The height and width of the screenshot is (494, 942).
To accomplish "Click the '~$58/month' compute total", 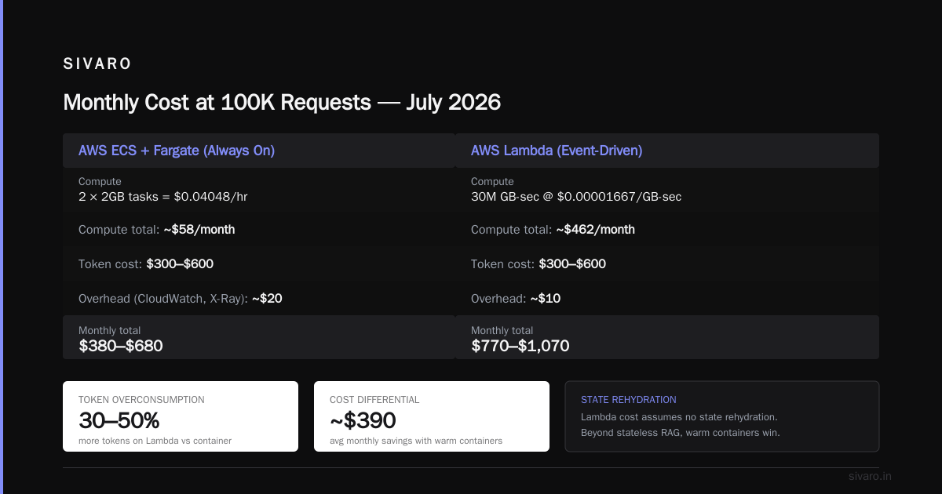I will (199, 230).
